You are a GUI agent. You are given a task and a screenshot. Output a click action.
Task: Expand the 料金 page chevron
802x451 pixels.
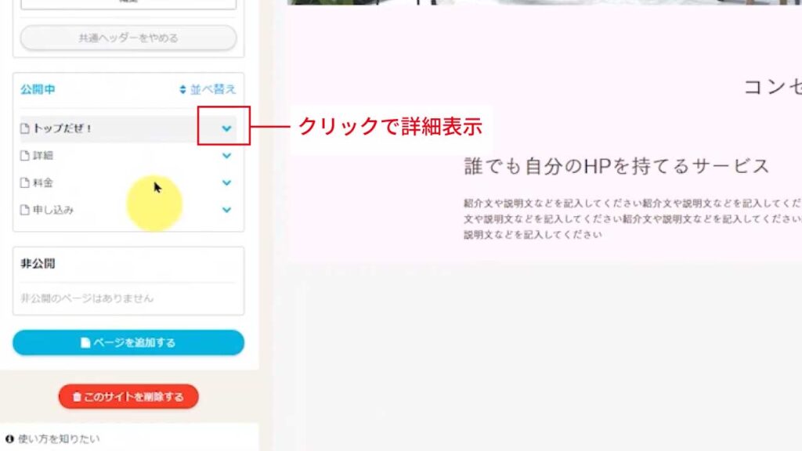click(226, 182)
